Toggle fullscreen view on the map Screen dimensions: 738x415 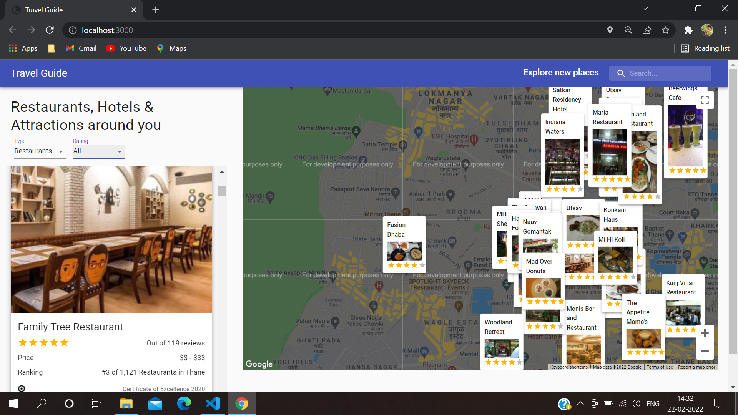click(x=705, y=100)
